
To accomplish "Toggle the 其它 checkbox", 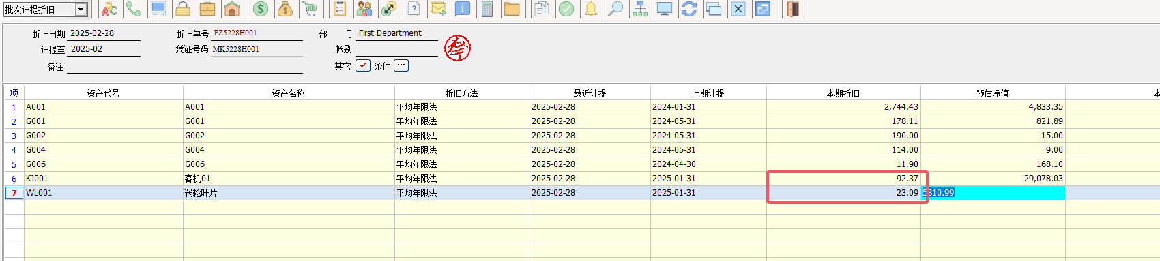I will (363, 65).
